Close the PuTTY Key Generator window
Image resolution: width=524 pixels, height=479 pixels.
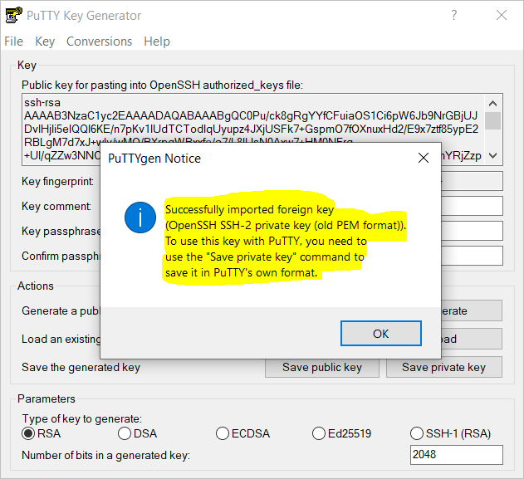click(502, 15)
